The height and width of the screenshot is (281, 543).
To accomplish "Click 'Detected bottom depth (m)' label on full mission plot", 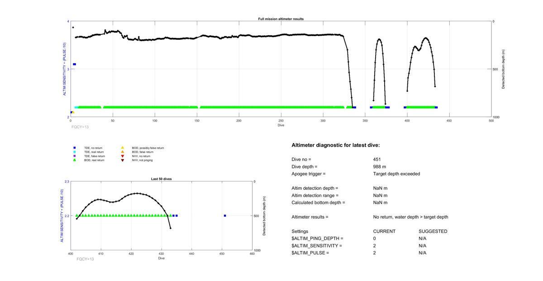I will click(x=504, y=69).
